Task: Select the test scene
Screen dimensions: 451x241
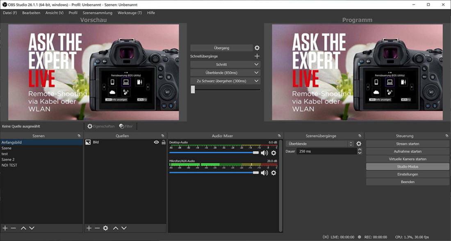Action: tap(41, 154)
